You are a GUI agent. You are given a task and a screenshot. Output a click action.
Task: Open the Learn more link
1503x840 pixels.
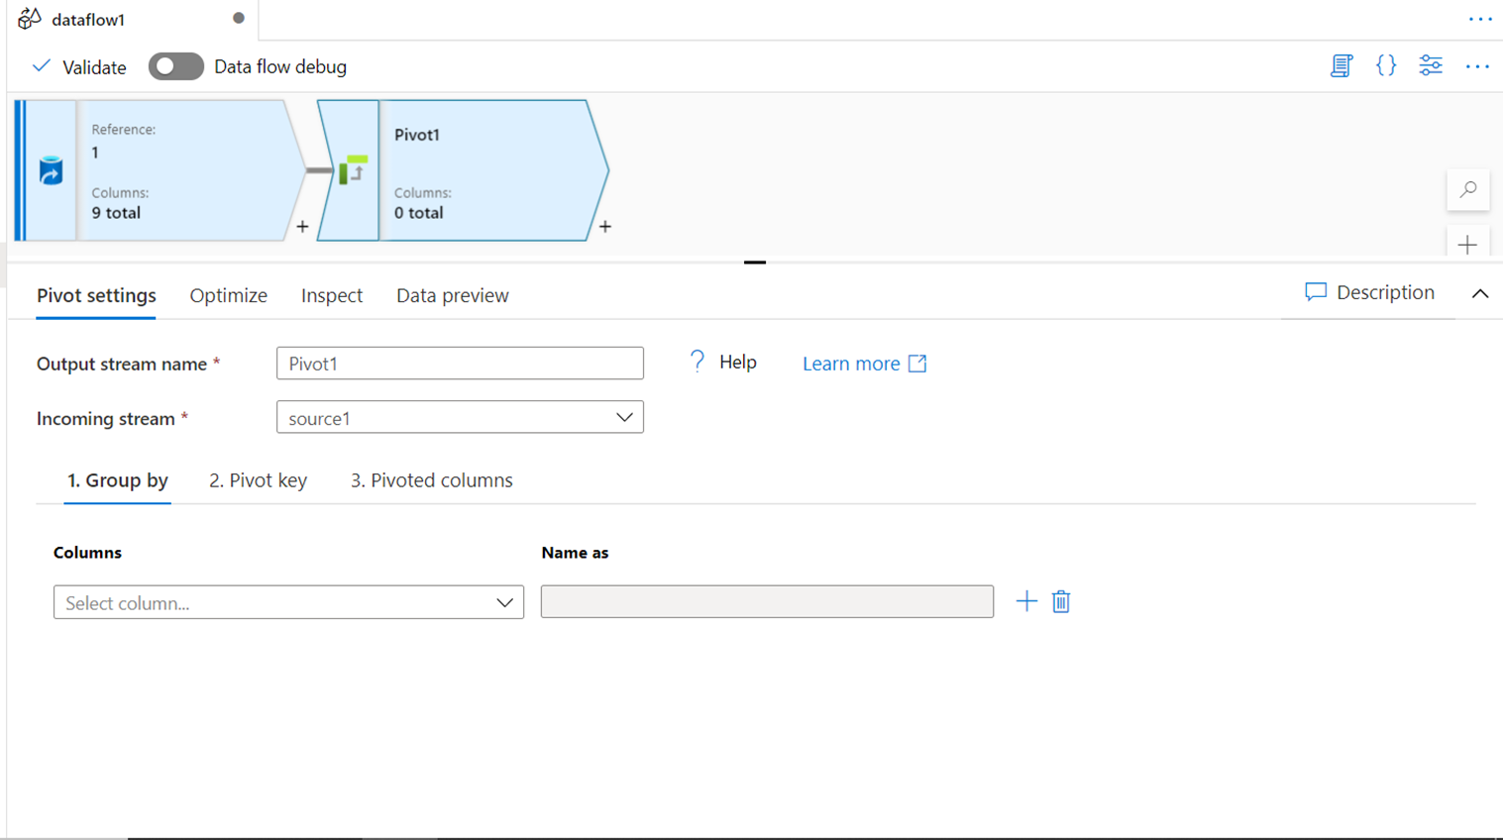coord(864,364)
